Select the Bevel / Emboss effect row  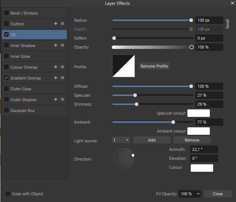click(34, 13)
